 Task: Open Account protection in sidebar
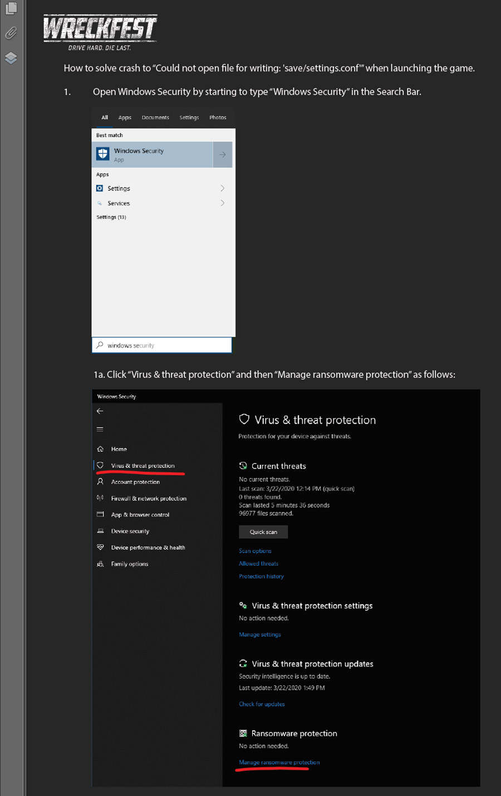pos(135,482)
